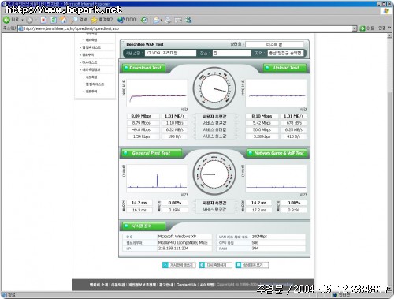The height and width of the screenshot is (299, 394).
Task: Start the General Ping Test button
Action: point(151,153)
